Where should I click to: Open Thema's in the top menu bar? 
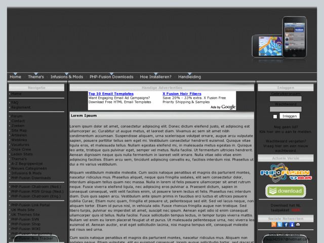point(36,77)
